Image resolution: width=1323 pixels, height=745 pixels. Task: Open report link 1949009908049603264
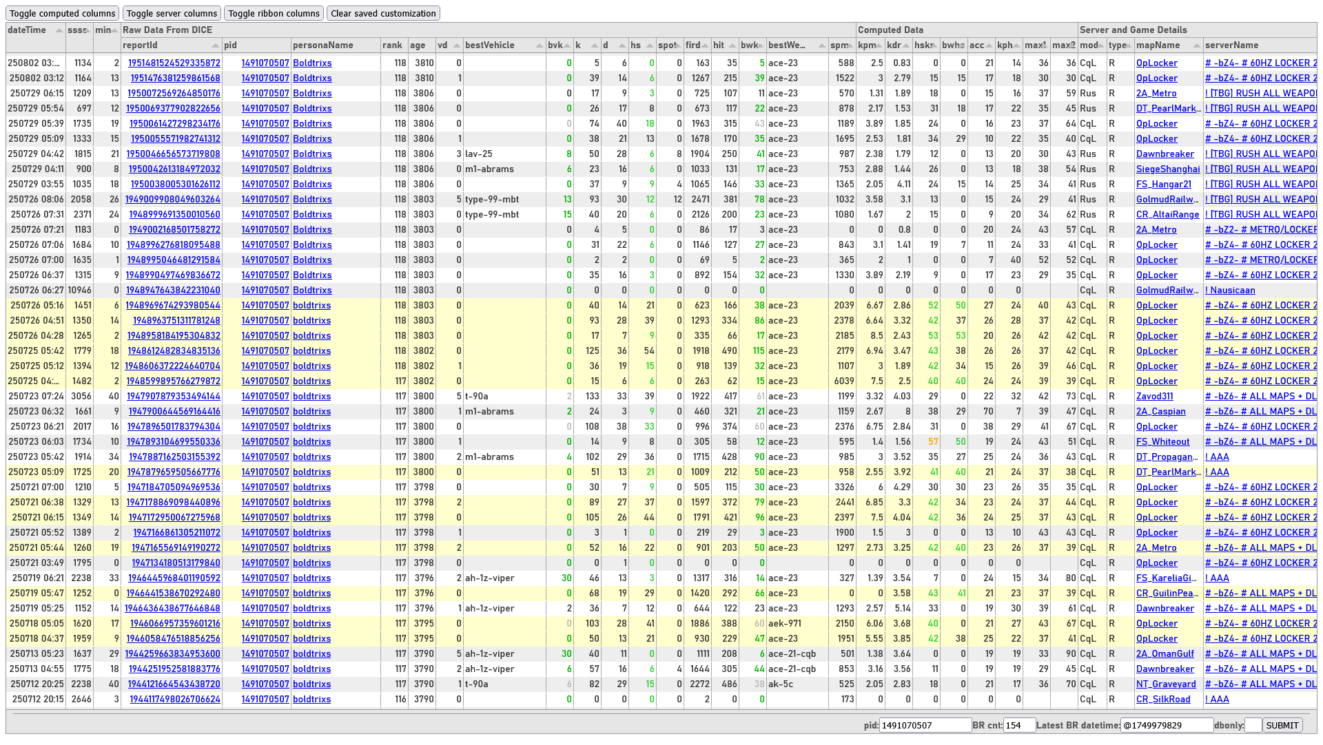pyautogui.click(x=173, y=200)
